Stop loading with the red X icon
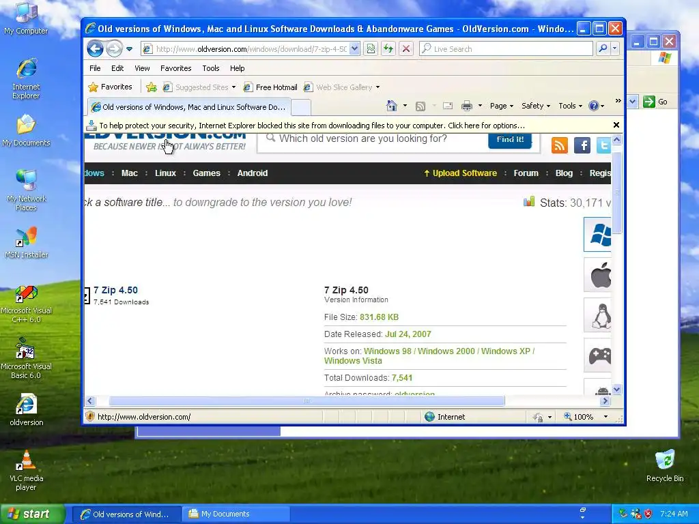The width and height of the screenshot is (699, 524). (405, 49)
